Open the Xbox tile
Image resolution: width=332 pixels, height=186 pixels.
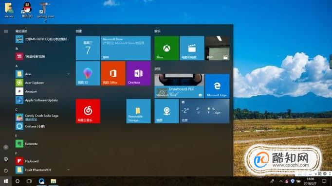point(166,48)
